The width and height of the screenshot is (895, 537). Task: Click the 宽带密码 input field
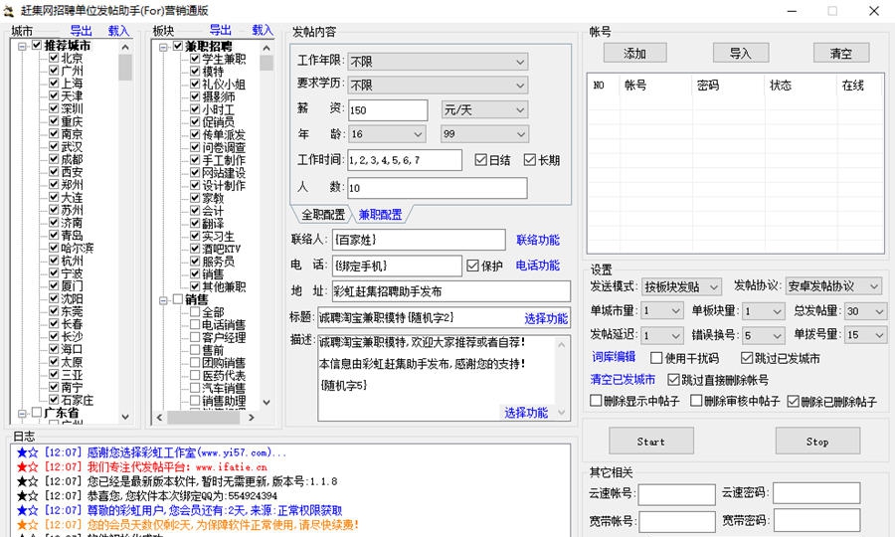click(x=816, y=520)
